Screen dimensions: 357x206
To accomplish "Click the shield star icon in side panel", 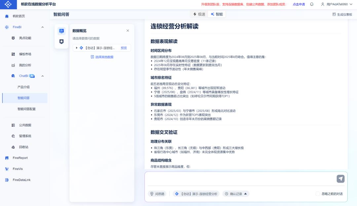I will 61,41.
